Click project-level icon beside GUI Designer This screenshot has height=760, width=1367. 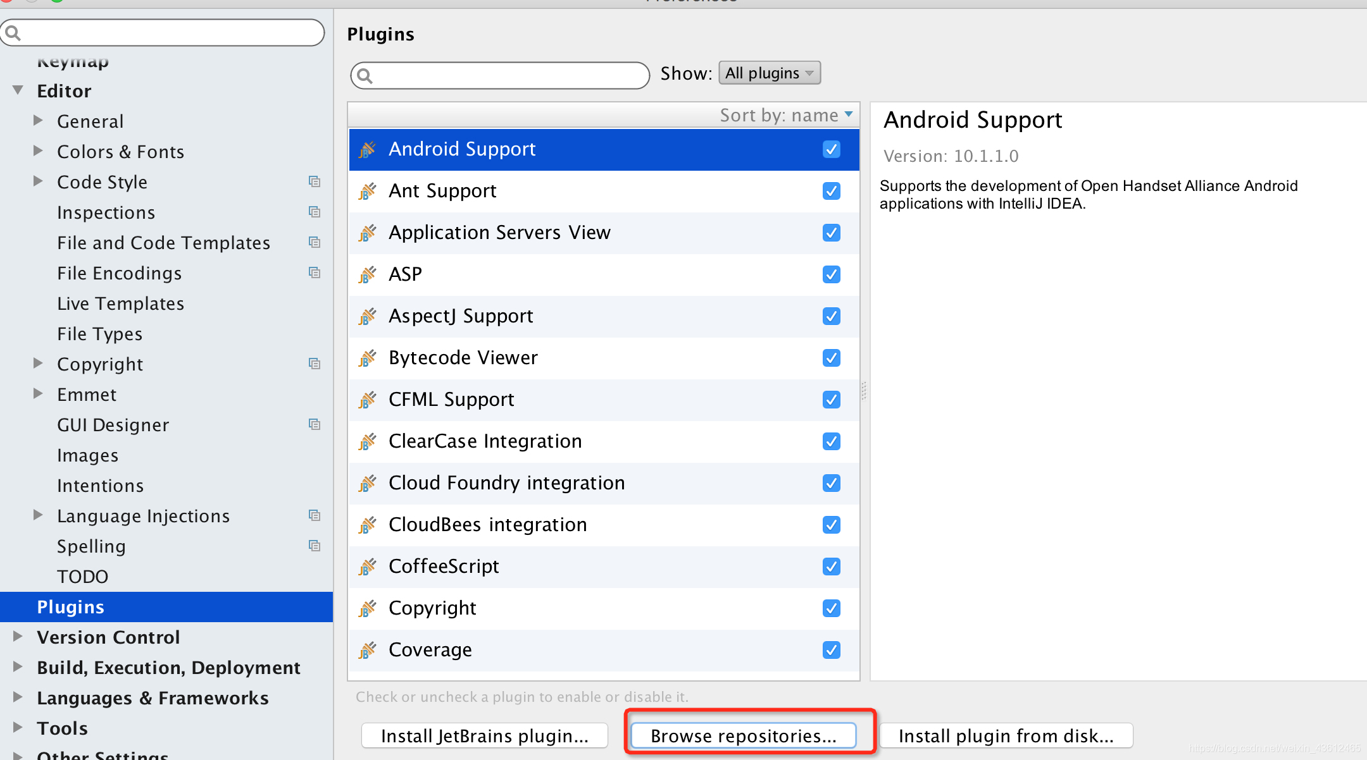(315, 424)
